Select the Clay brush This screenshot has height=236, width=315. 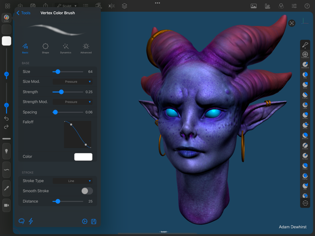[x=305, y=75]
